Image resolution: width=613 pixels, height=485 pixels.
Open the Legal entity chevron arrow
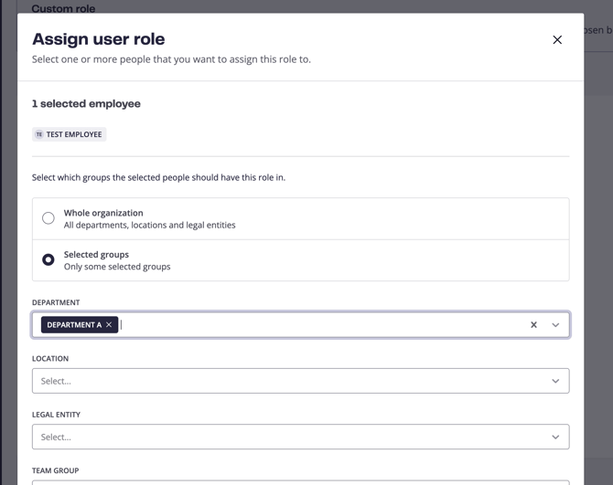[x=555, y=437]
